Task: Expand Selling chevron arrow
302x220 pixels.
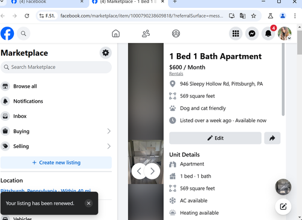Action: click(109, 146)
